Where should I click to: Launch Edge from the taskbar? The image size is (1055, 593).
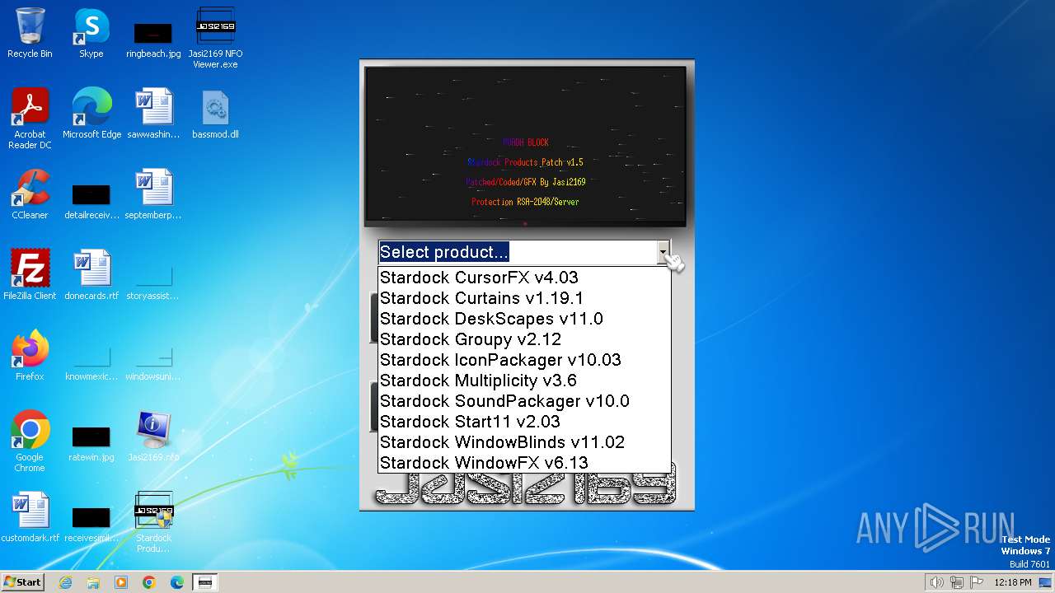(x=177, y=582)
